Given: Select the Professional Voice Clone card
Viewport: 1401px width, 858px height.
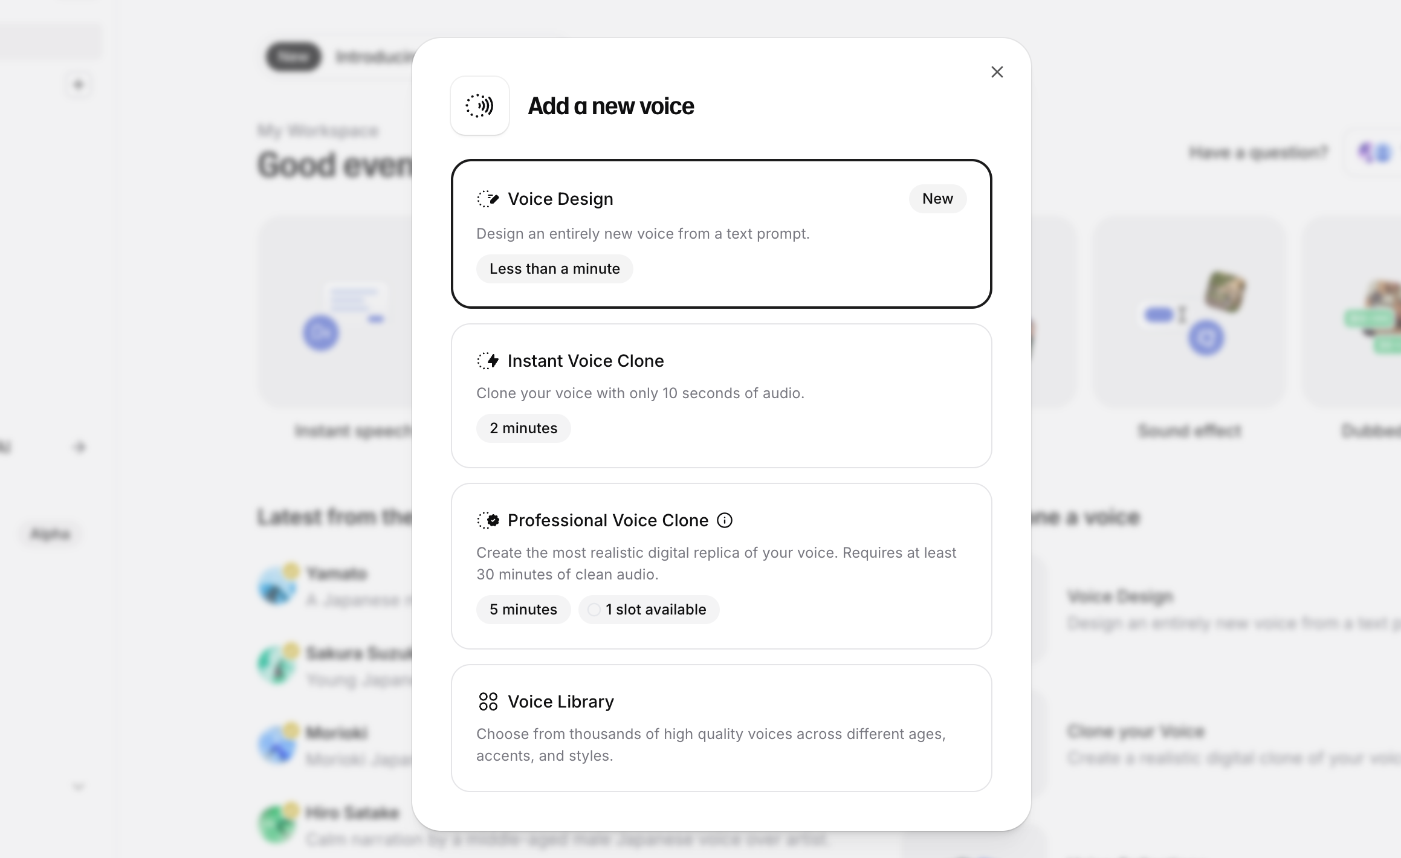Looking at the screenshot, I should tap(722, 566).
